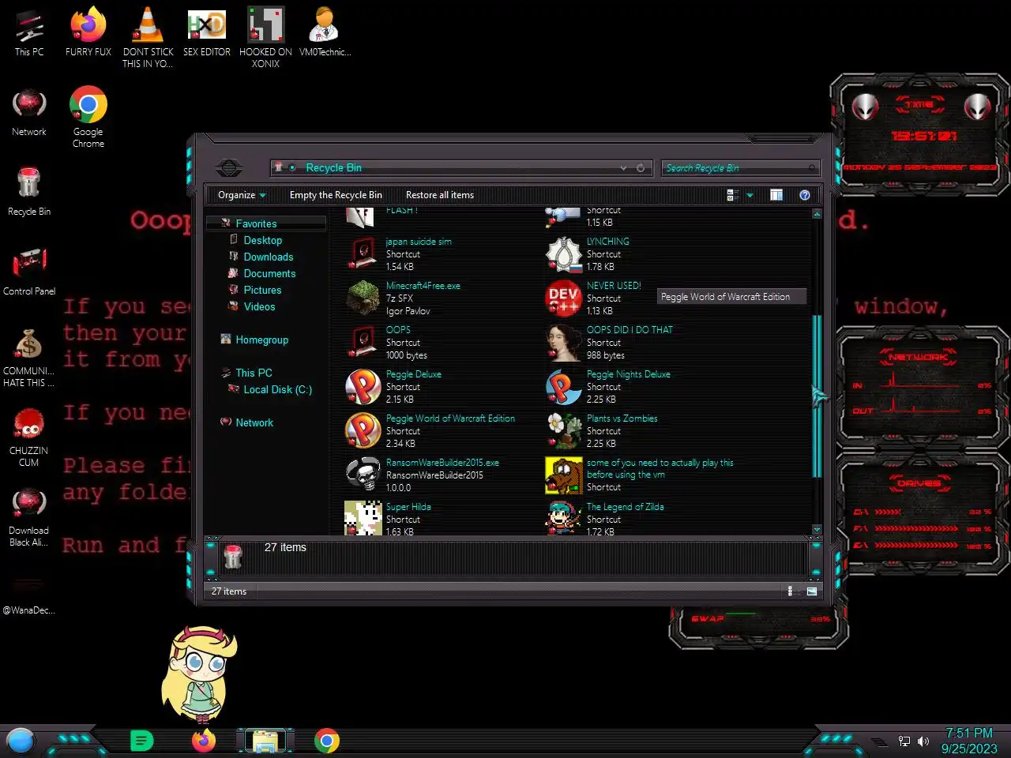The height and width of the screenshot is (758, 1011).
Task: Open the Recycle Bin desktop icon
Action: point(29,192)
